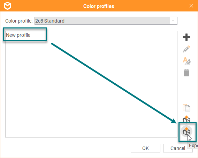Viewport: 198px width, 158px height.
Task: Select New profile in the list
Action: point(18,35)
